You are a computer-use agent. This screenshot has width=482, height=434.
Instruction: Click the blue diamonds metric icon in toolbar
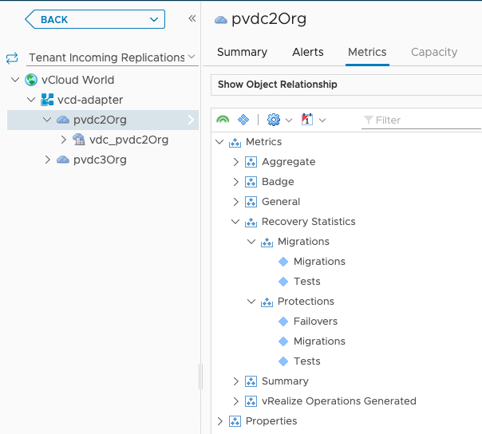tap(243, 120)
